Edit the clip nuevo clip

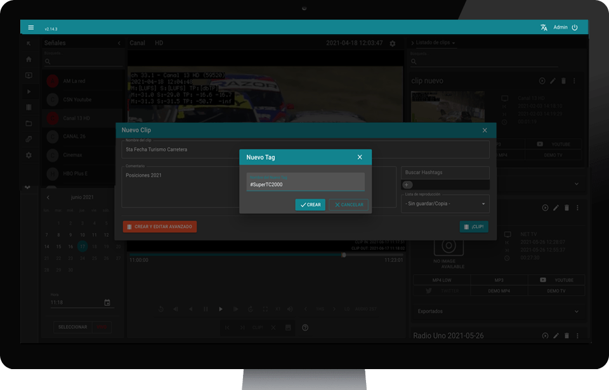(553, 81)
